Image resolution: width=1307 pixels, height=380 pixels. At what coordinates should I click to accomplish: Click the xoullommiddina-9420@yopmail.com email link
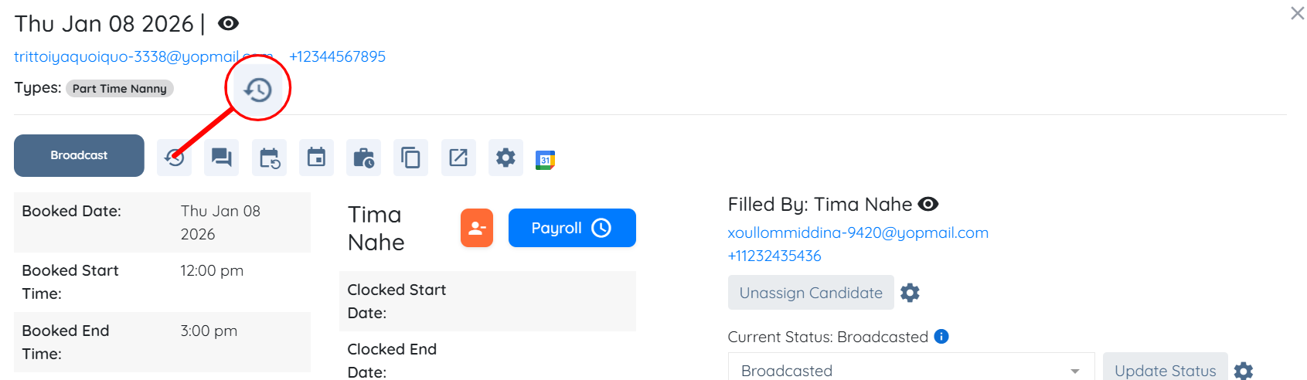point(858,232)
